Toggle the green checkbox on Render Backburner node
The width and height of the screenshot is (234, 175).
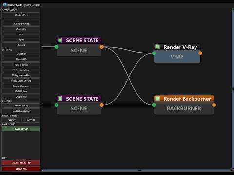click(x=157, y=98)
